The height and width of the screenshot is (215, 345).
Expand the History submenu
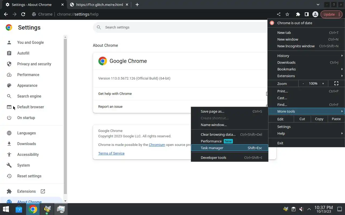[x=306, y=56]
